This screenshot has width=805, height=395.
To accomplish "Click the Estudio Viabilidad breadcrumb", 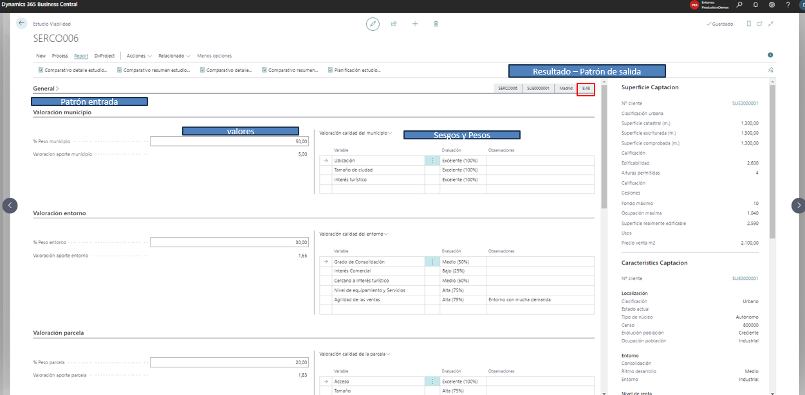I will click(x=51, y=24).
